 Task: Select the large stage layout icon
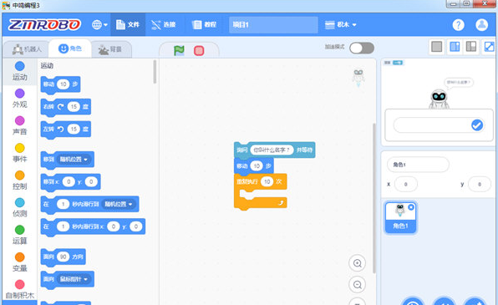click(471, 47)
